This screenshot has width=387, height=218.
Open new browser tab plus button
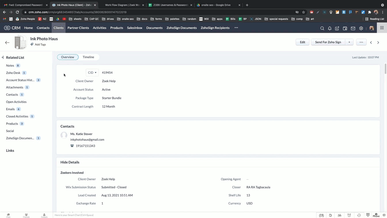tap(247, 5)
